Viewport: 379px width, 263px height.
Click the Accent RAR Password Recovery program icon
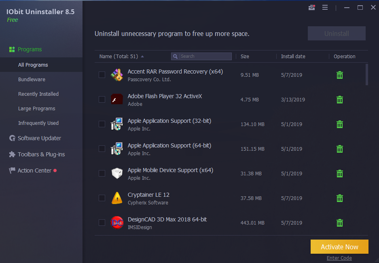pyautogui.click(x=117, y=75)
